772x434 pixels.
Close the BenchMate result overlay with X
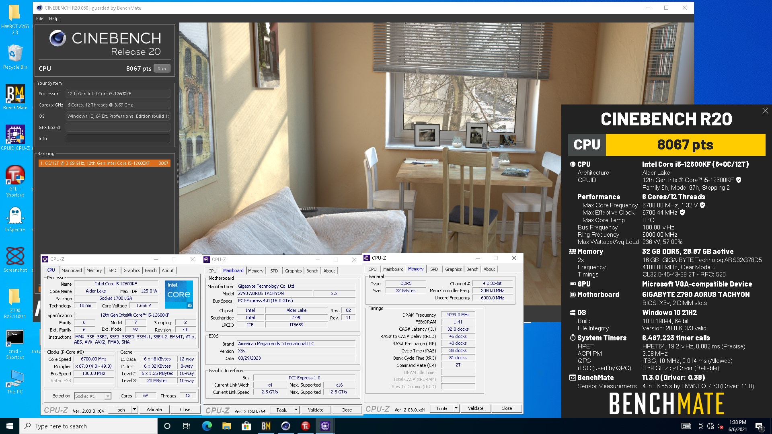765,111
